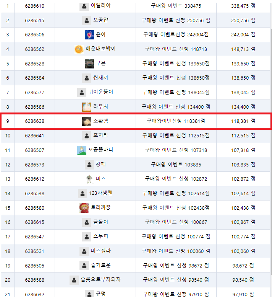Screen dimensions: 272x300
Task: Click default avatar beside 이렐리아
Action: point(84,6)
